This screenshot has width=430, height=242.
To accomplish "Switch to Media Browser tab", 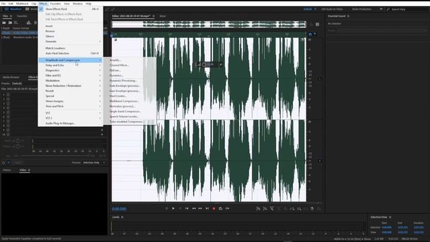I will (x=11, y=77).
